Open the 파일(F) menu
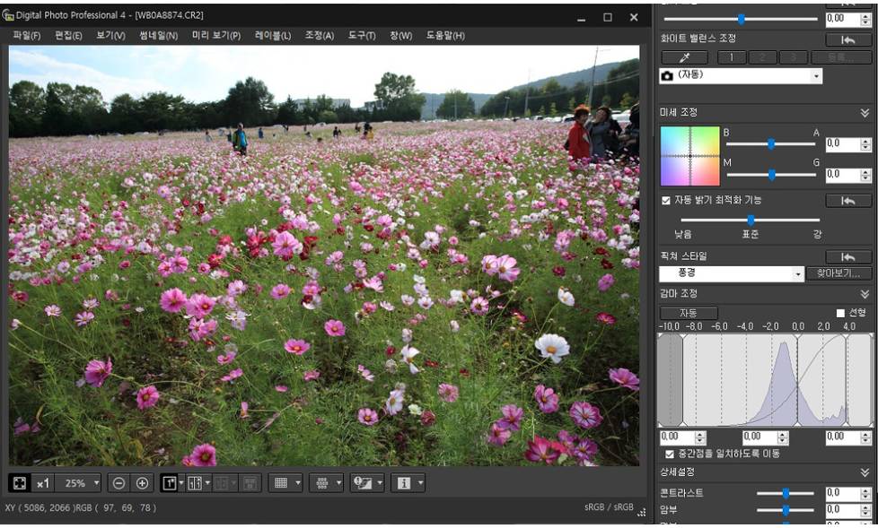Image resolution: width=878 pixels, height=528 pixels. click(26, 36)
